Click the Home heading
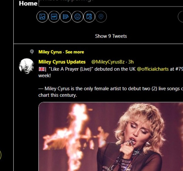Screen dimensions: 183x171 pos(28,4)
